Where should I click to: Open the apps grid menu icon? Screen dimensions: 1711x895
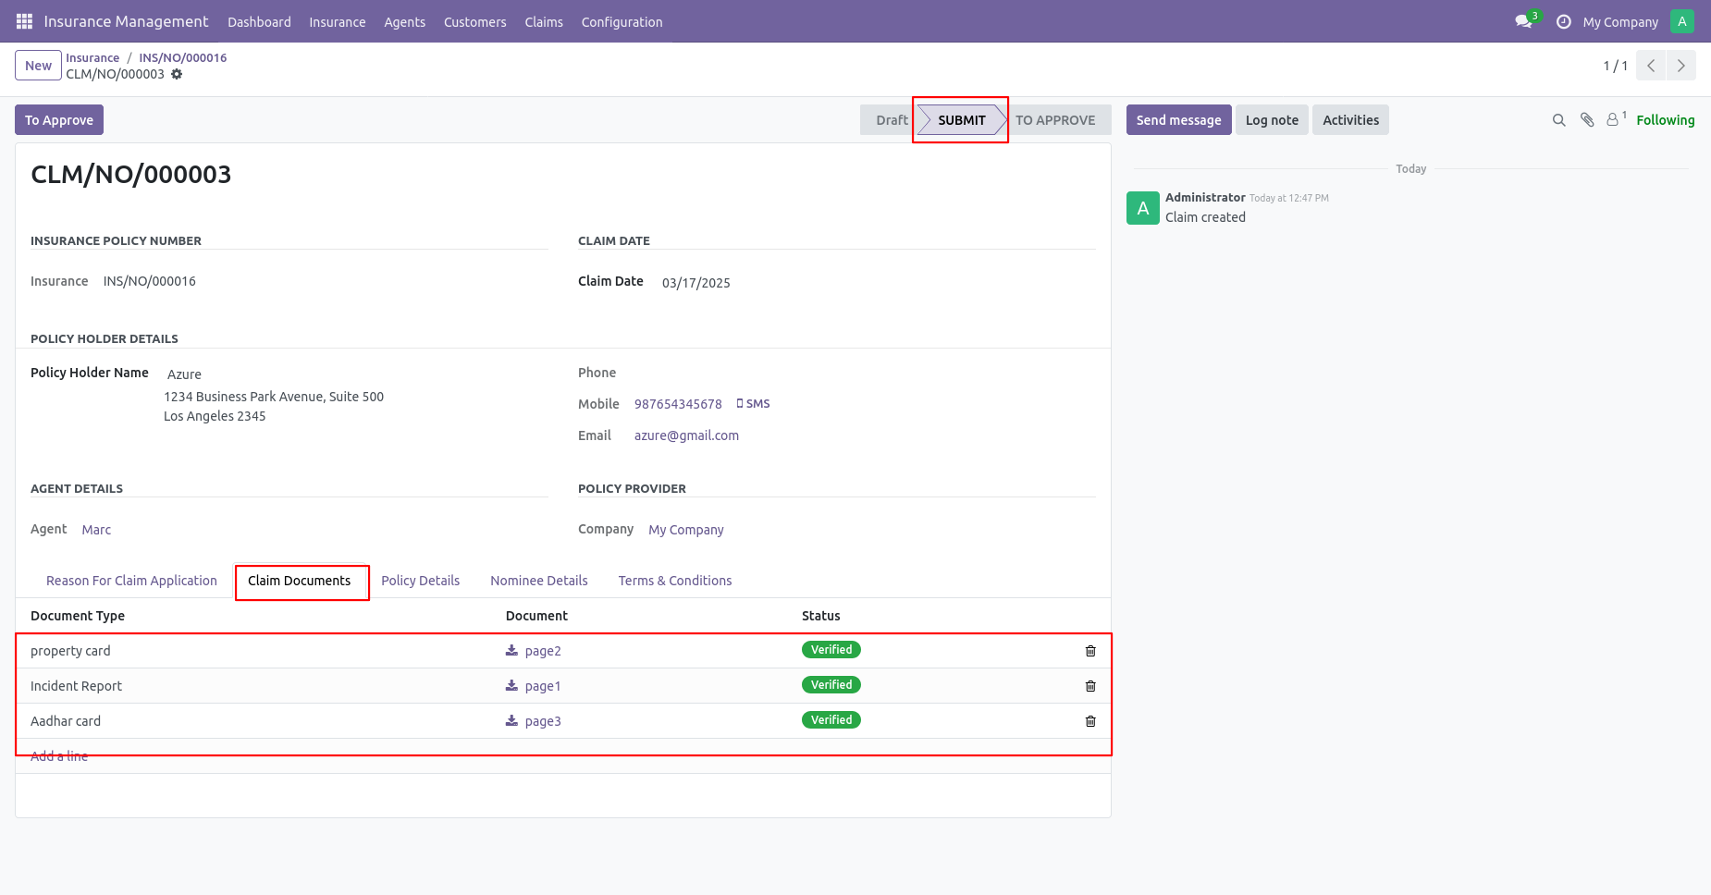pyautogui.click(x=24, y=21)
